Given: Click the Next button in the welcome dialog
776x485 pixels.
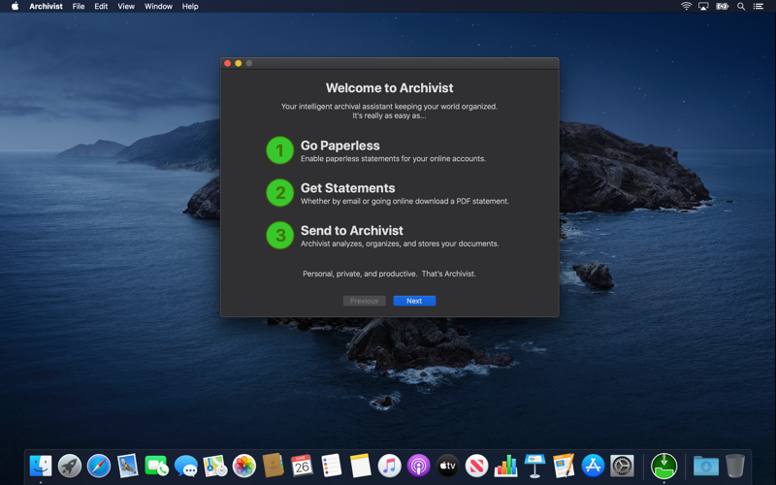Looking at the screenshot, I should [414, 301].
